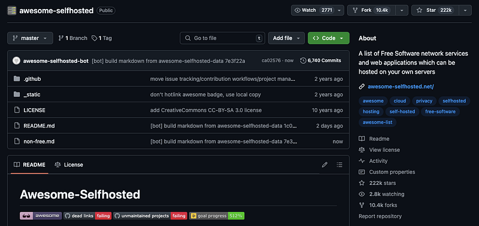Open the Custom properties link
The image size is (479, 226).
pos(387,172)
